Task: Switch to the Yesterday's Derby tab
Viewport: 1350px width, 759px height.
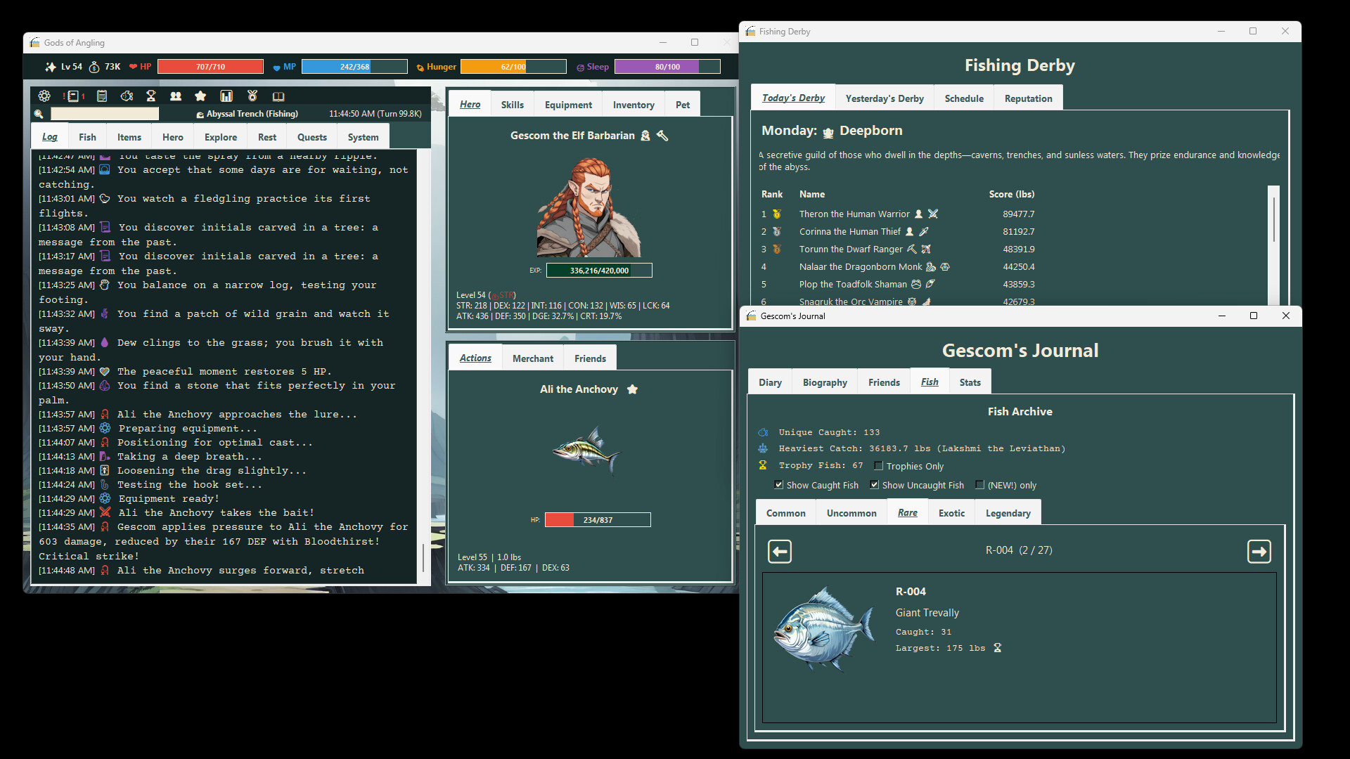Action: point(885,98)
